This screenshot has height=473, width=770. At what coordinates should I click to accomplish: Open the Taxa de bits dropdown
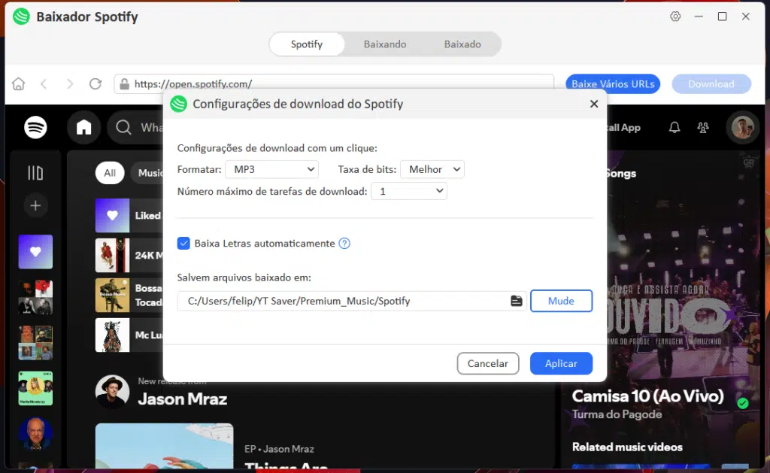pyautogui.click(x=432, y=169)
